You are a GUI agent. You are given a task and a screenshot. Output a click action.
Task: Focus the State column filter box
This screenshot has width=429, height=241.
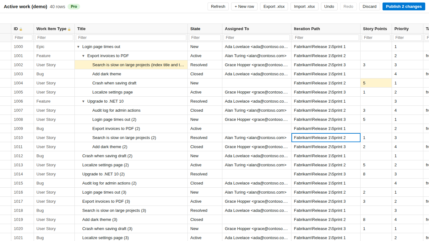coord(205,38)
